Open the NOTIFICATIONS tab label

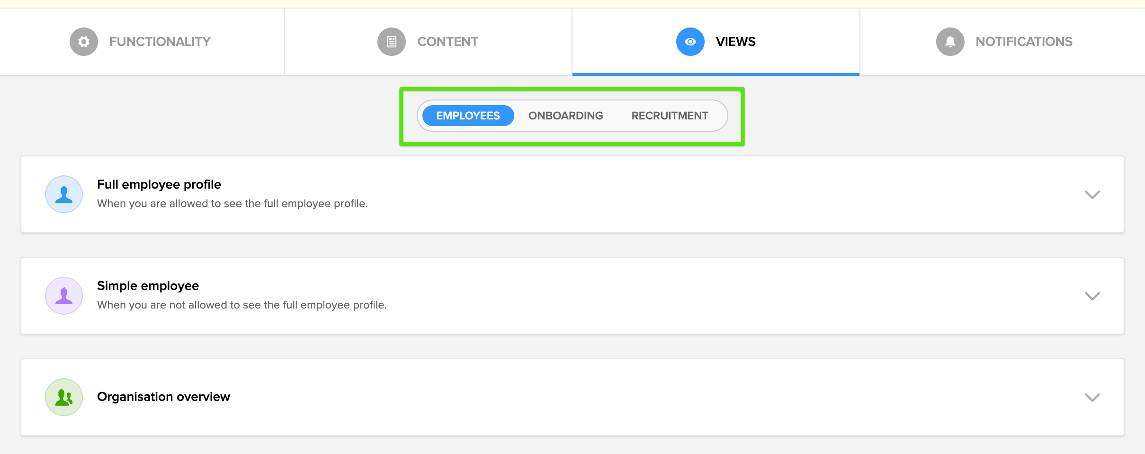coord(1024,42)
